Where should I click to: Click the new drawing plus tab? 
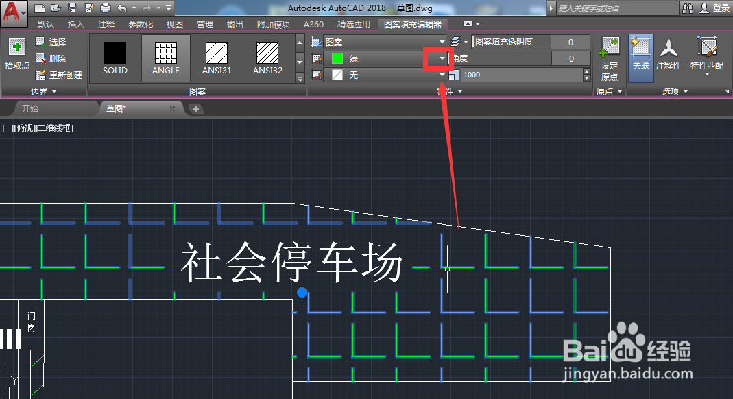[x=196, y=109]
